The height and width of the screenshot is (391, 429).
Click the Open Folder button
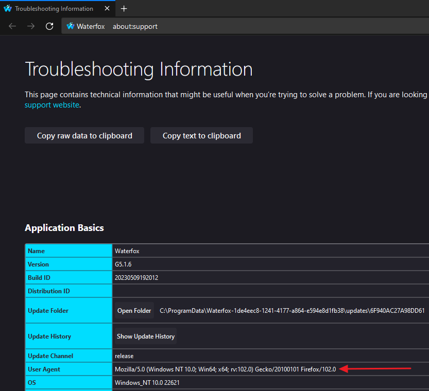pos(134,311)
